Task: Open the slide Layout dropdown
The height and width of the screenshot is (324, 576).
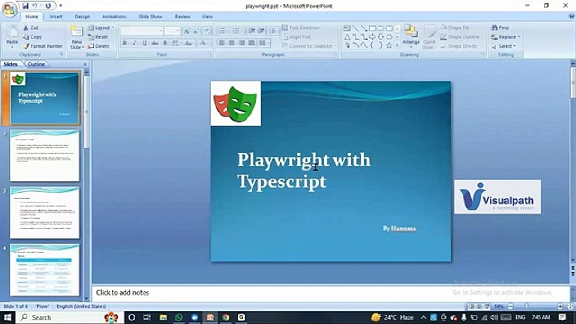Action: pyautogui.click(x=100, y=27)
